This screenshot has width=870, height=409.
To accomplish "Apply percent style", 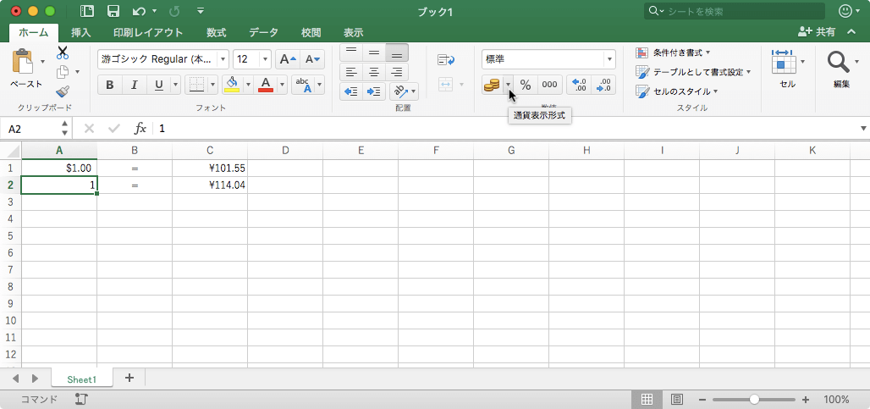I will [x=526, y=85].
